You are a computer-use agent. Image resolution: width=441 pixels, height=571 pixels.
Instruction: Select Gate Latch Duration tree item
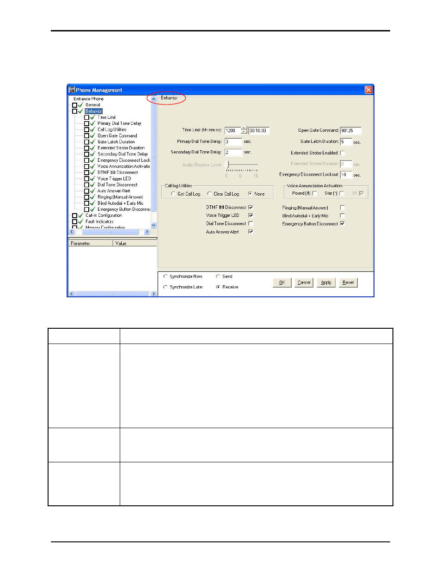point(116,142)
